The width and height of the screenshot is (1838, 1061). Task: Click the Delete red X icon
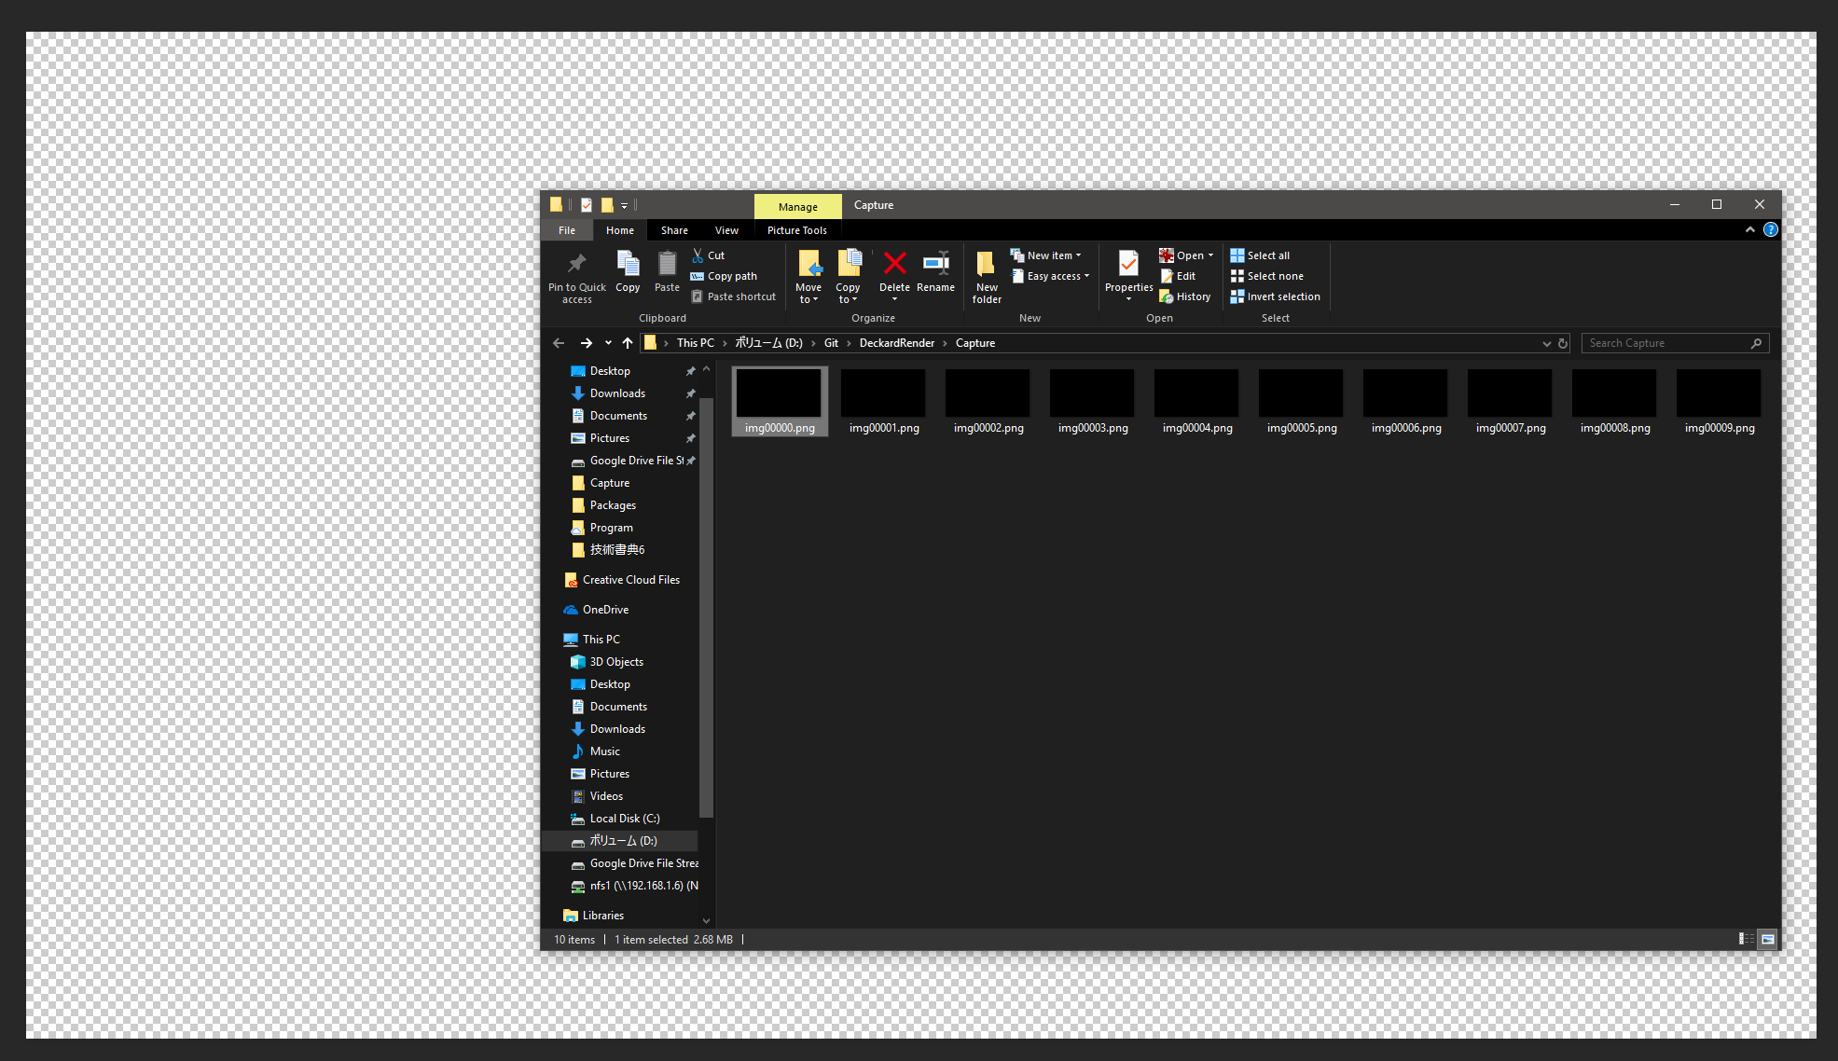pyautogui.click(x=894, y=264)
